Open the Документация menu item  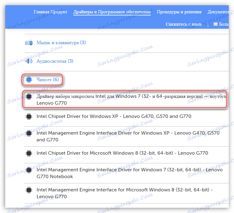(218, 12)
